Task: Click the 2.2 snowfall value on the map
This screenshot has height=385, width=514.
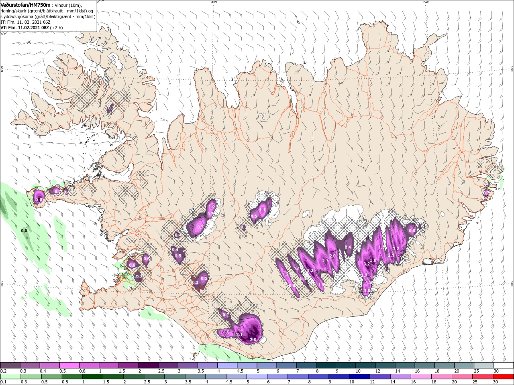Action: [396, 249]
